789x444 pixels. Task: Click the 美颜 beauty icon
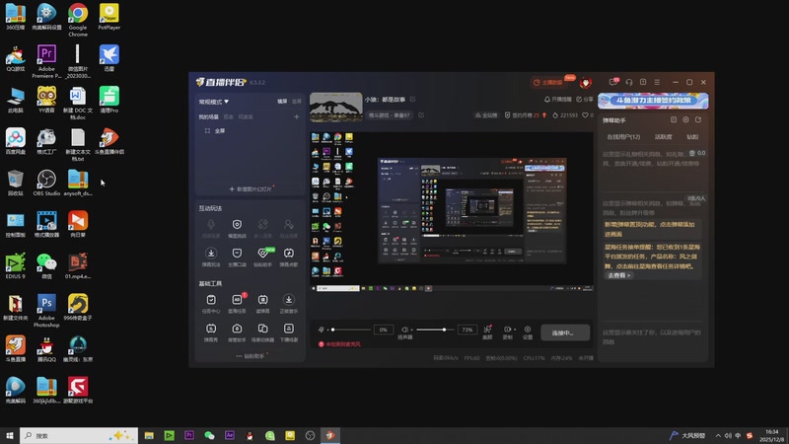click(x=487, y=332)
